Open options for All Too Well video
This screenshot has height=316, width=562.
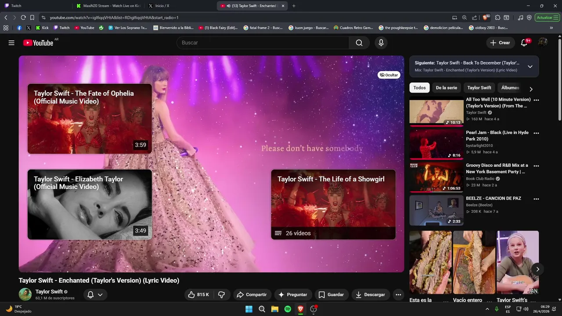(x=536, y=100)
